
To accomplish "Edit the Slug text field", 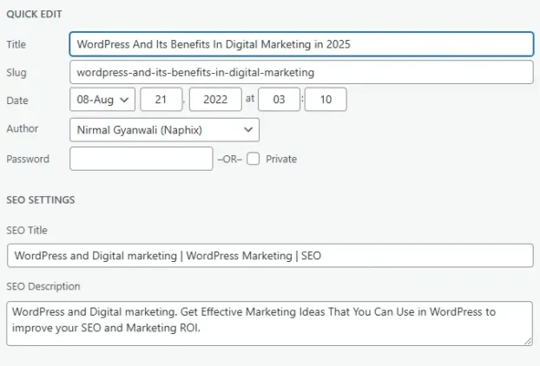I will [301, 72].
